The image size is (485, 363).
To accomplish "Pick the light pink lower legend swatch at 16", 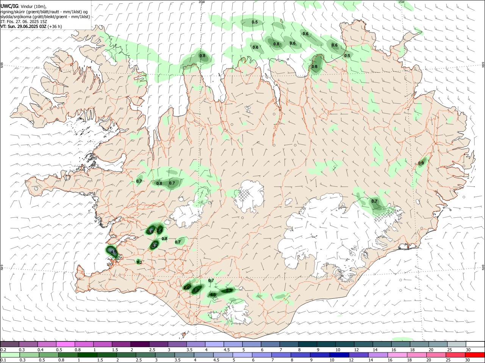I will pyautogui.click(x=398, y=355).
